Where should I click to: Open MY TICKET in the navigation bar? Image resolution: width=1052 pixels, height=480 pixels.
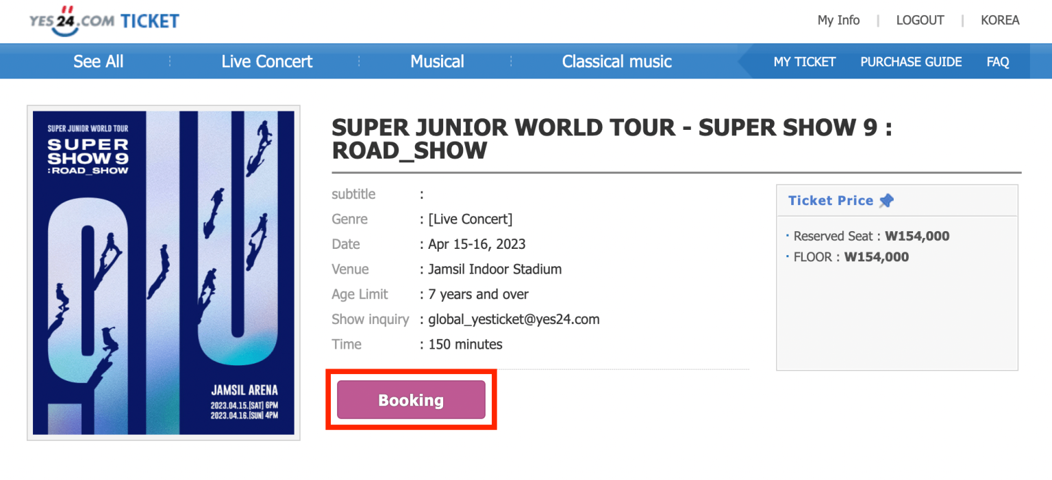[x=804, y=62]
